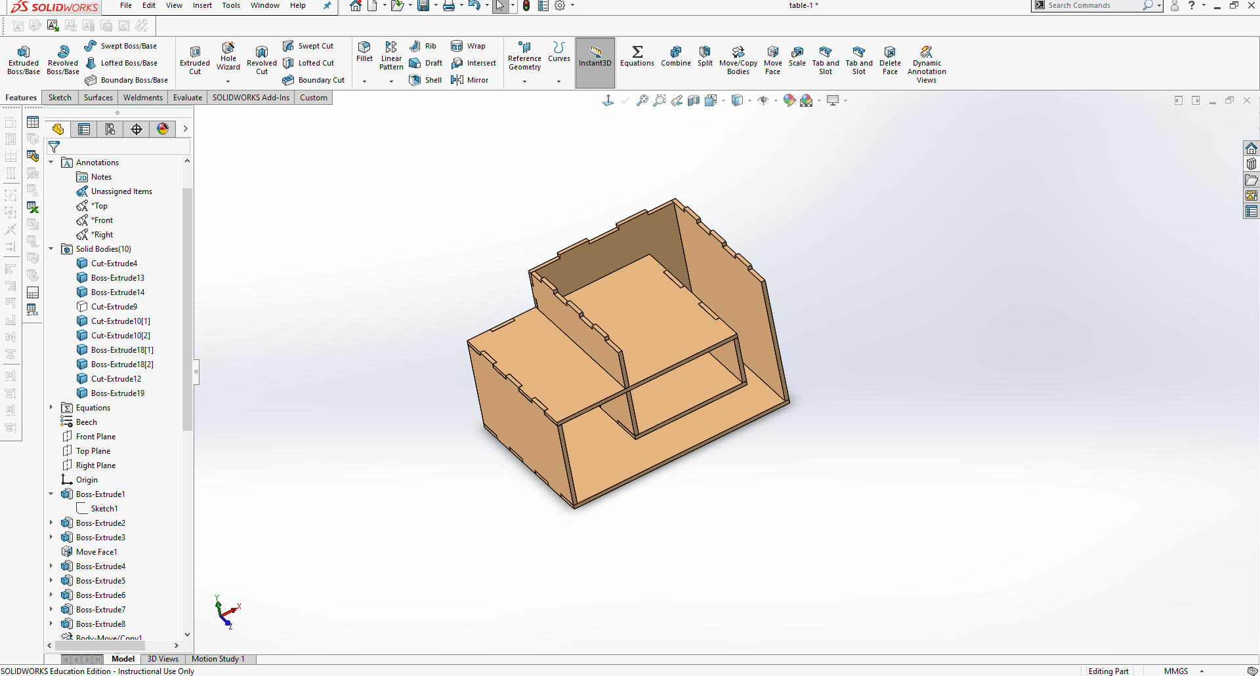Open Reference Geometry tool
This screenshot has height=676, width=1260.
pos(524,56)
